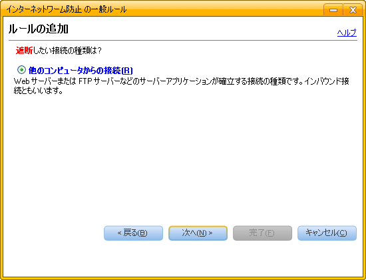Click the インターネットワーム防止 の一般ルール title bar
The height and width of the screenshot is (280, 366).
pos(67,9)
